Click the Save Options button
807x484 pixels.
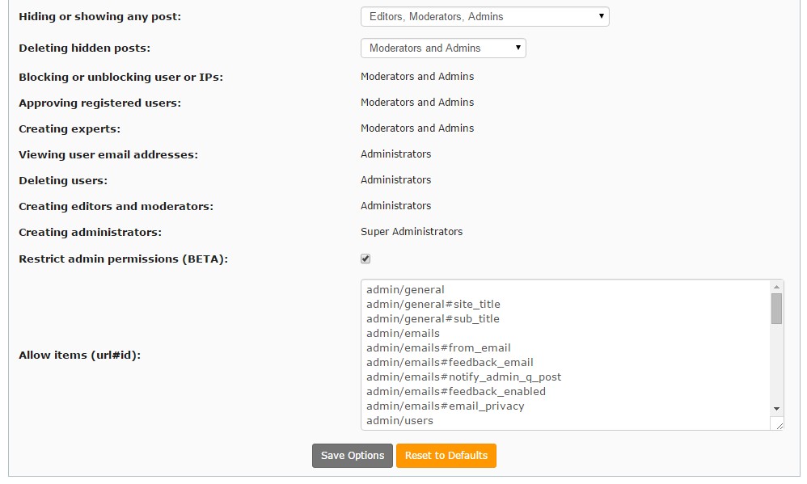pos(353,456)
